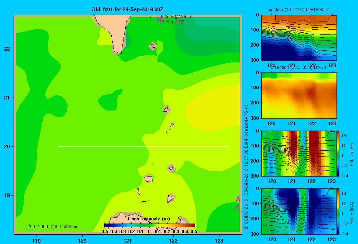This screenshot has width=358, height=244.
Task: Click the small island near latitude 22 east of Taiwan
Action: pyautogui.click(x=153, y=46)
